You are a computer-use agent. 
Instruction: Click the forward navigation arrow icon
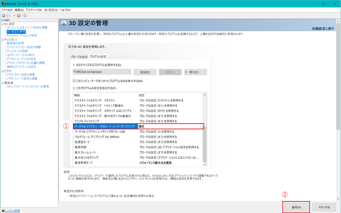[x=18, y=16]
